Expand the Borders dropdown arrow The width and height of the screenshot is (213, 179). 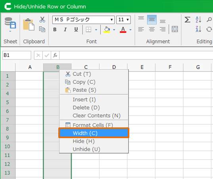click(x=96, y=30)
